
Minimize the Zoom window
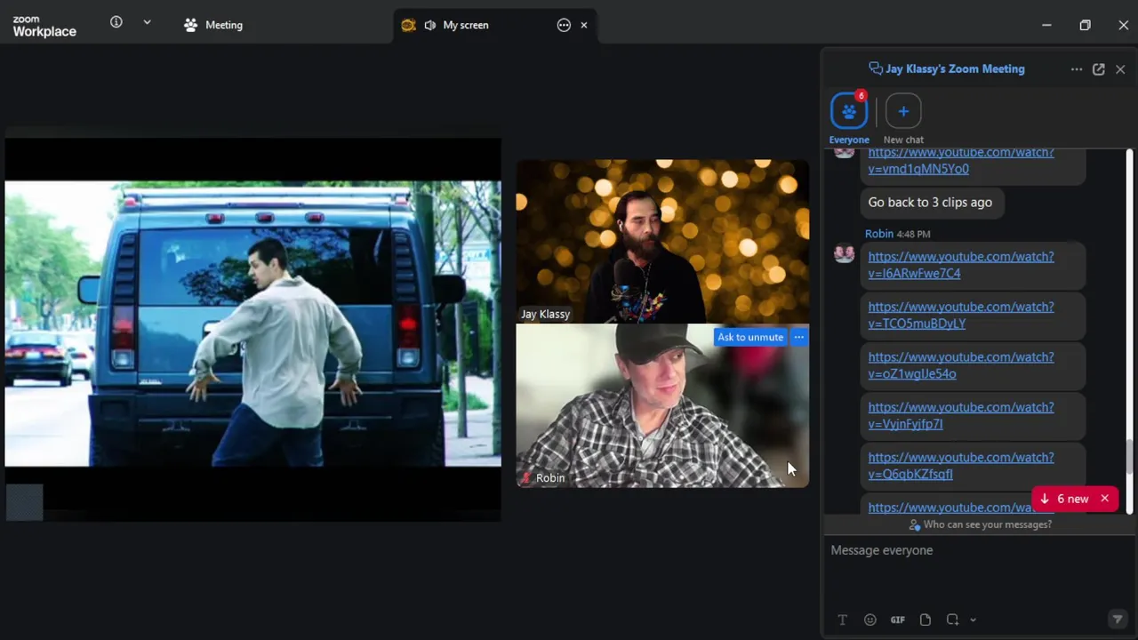click(x=1046, y=25)
